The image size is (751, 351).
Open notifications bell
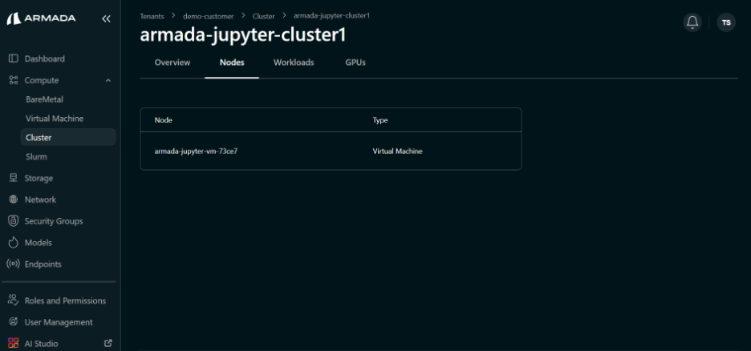(x=692, y=22)
